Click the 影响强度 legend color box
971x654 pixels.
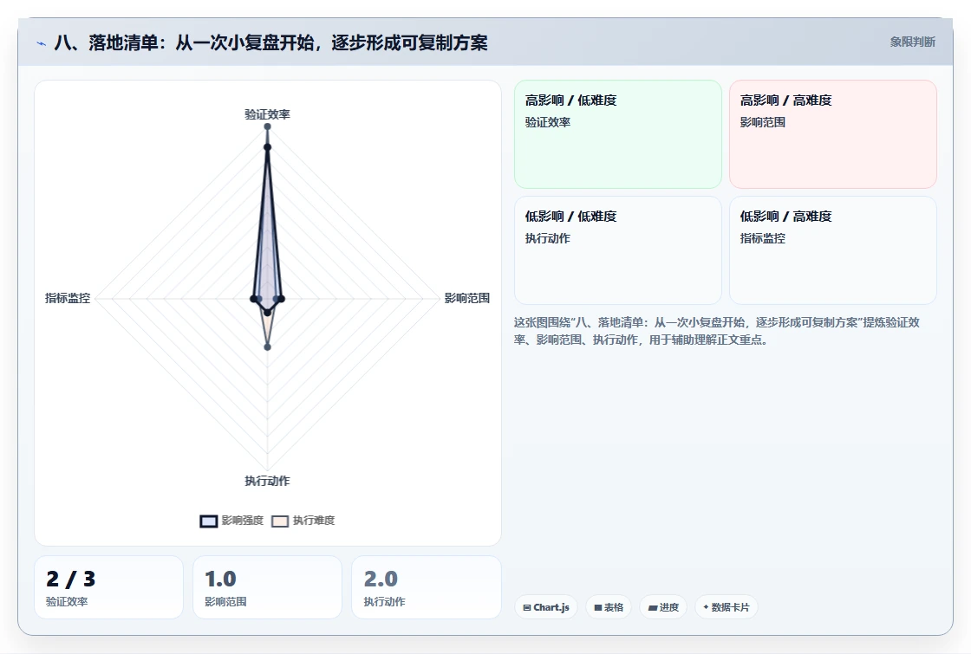(x=209, y=521)
